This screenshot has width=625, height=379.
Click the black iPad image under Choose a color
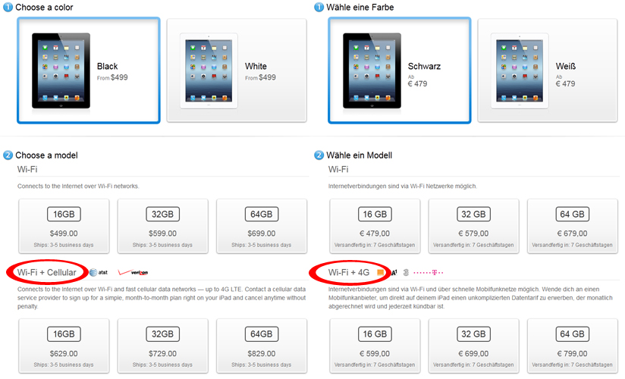(61, 70)
